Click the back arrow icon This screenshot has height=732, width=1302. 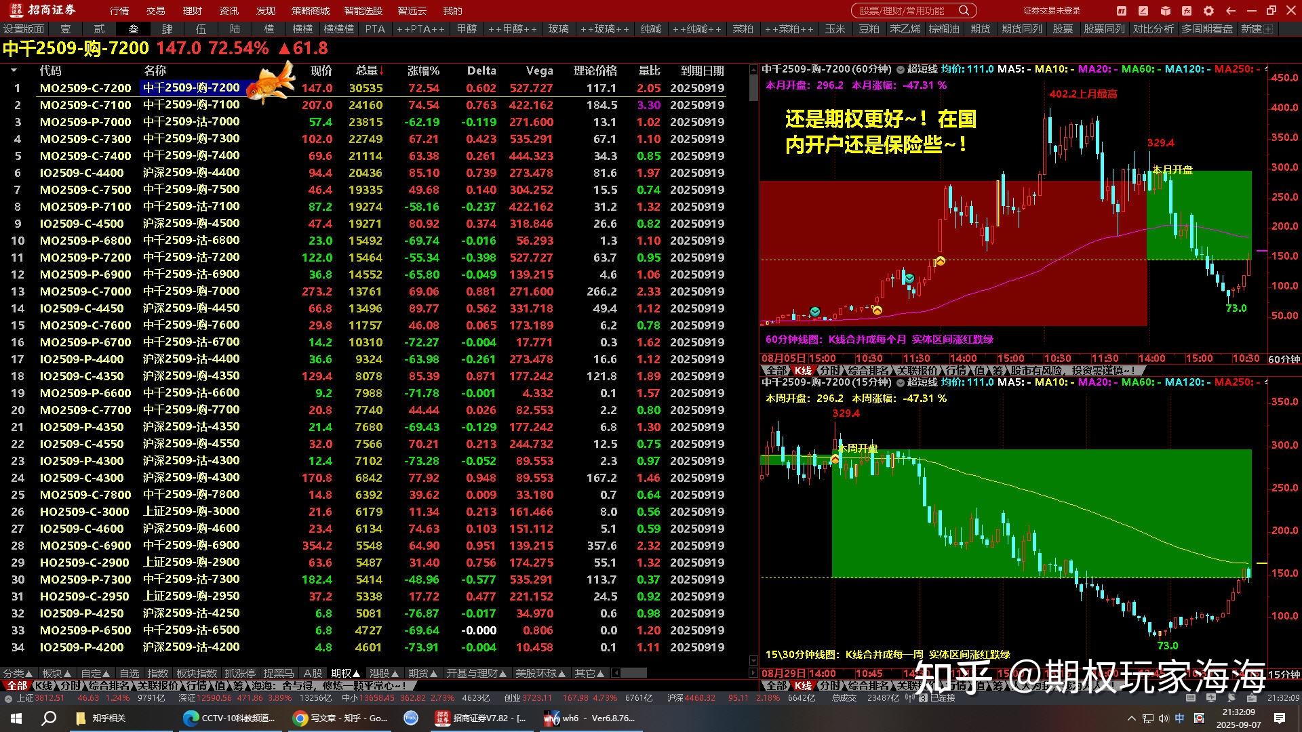[x=1230, y=10]
